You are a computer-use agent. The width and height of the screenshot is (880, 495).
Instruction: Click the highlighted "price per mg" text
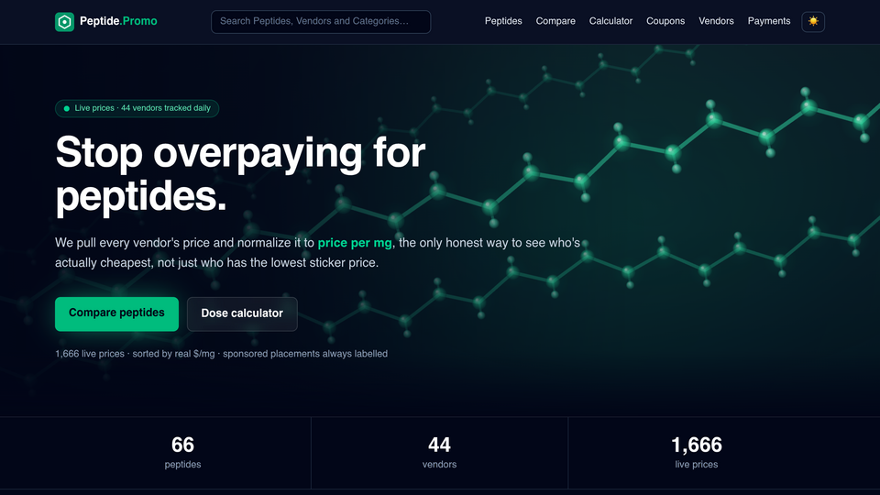pyautogui.click(x=355, y=243)
